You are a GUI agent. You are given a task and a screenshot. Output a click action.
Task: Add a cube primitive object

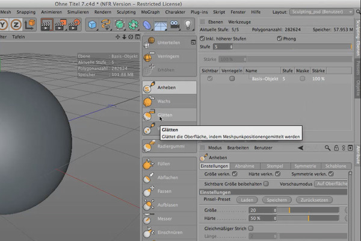point(92,25)
